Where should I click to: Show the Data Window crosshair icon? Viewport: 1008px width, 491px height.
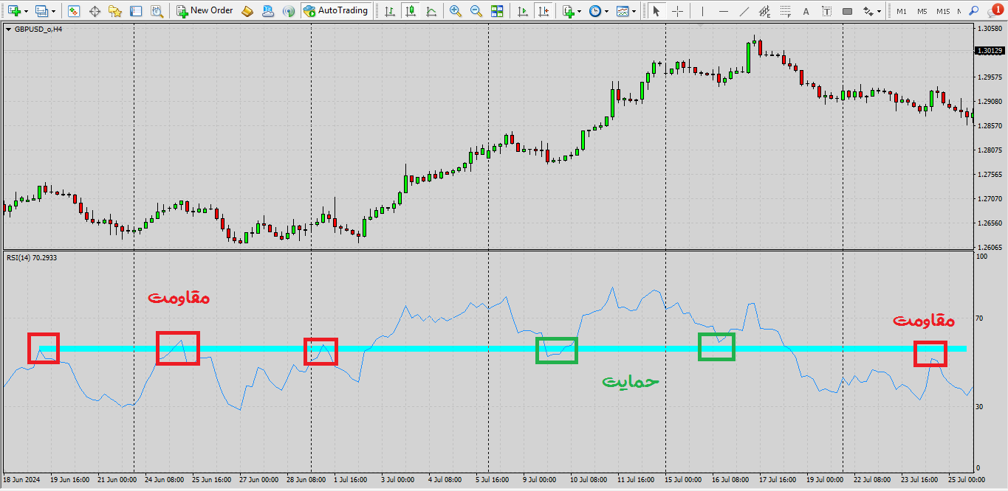[x=95, y=11]
